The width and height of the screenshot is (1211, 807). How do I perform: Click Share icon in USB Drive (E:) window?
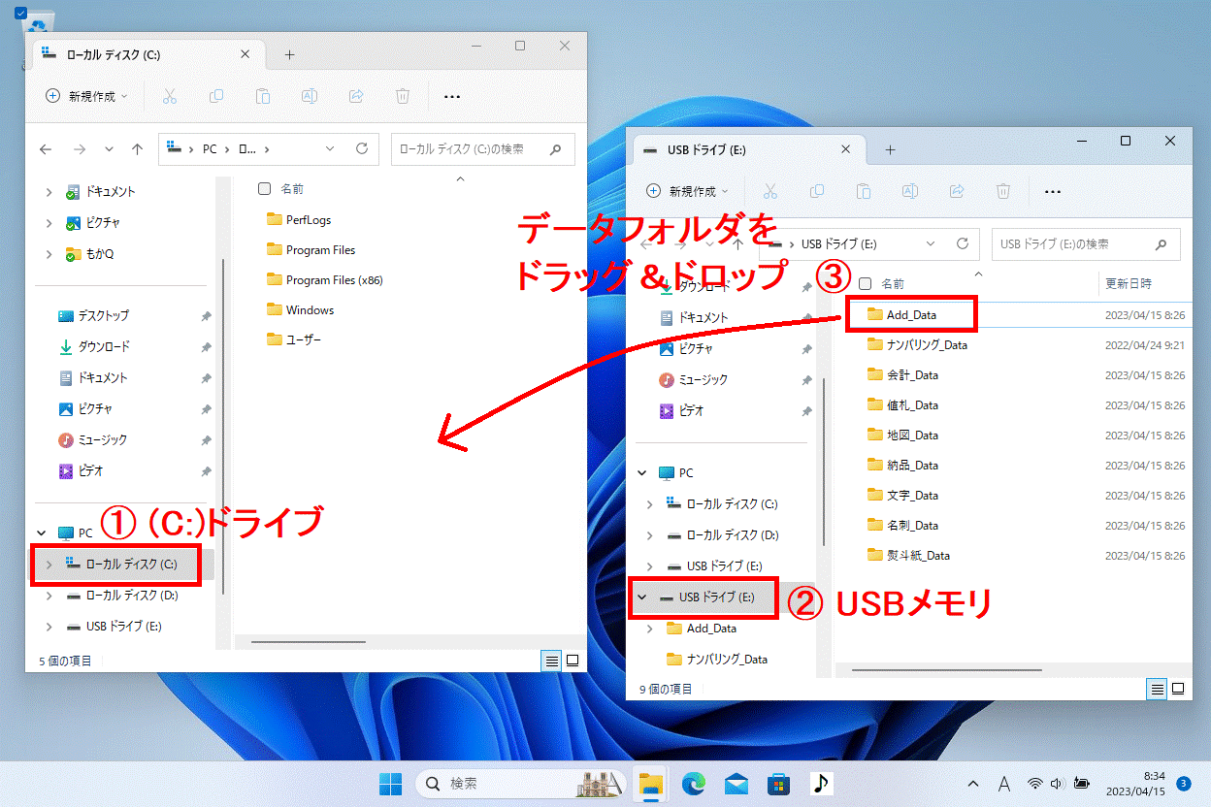[957, 191]
